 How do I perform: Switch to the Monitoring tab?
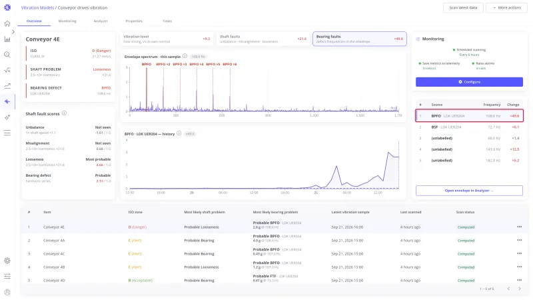pyautogui.click(x=67, y=21)
